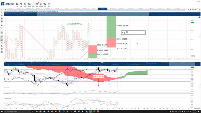This screenshot has height=113, width=201.
Task: Click the '0.0280 22.76%' profit label
Action: click(x=122, y=26)
